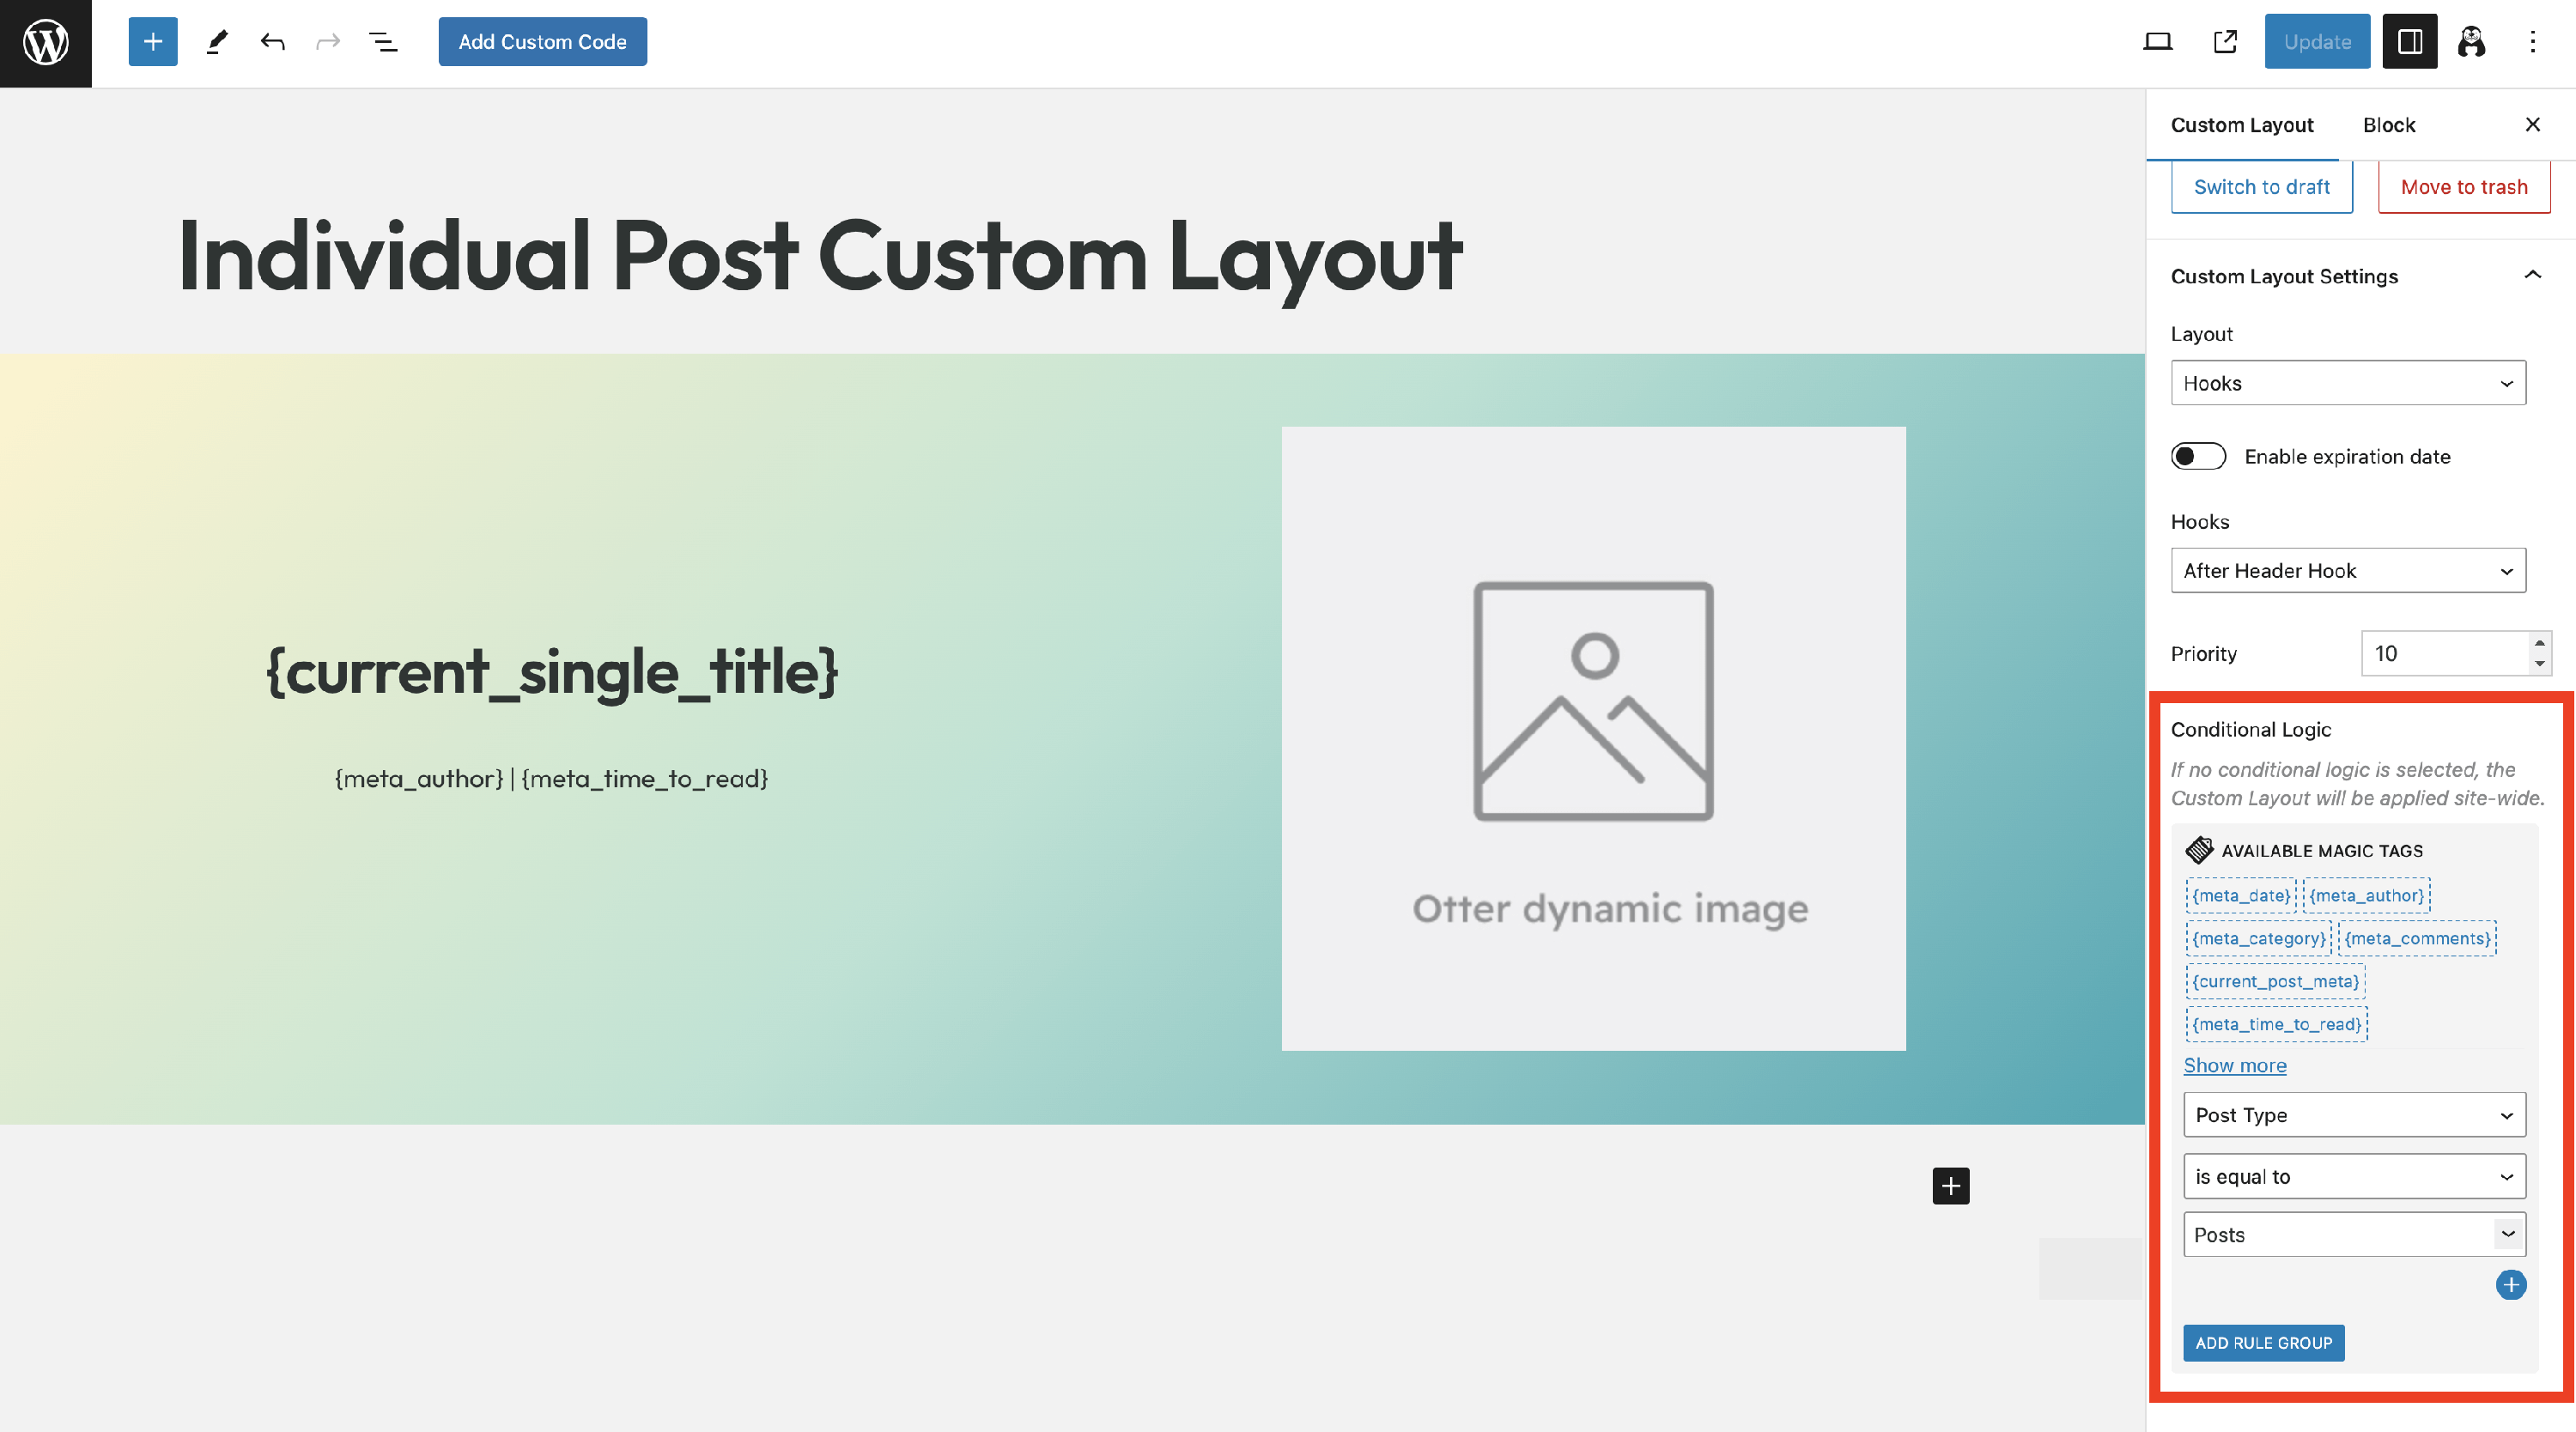The width and height of the screenshot is (2576, 1432).
Task: Open the Document Overview list icon
Action: coord(383,42)
